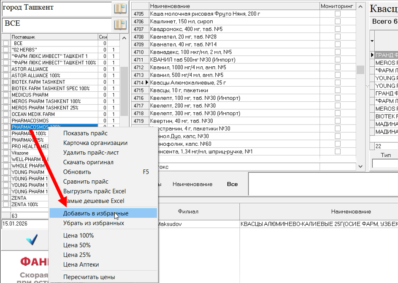
Task: Tick the checkbox for MEDICUS PHARM supplier
Action: point(6,95)
